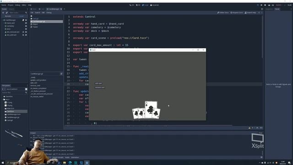Click the script warnings icon in status bar
Viewport: 293px width, 165px height.
(x=250, y=128)
